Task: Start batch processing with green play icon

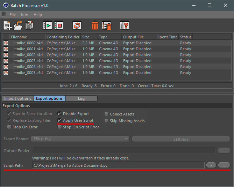Action: pyautogui.click(x=48, y=25)
